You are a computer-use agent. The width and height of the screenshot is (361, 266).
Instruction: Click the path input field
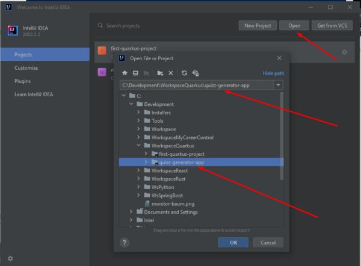click(197, 85)
